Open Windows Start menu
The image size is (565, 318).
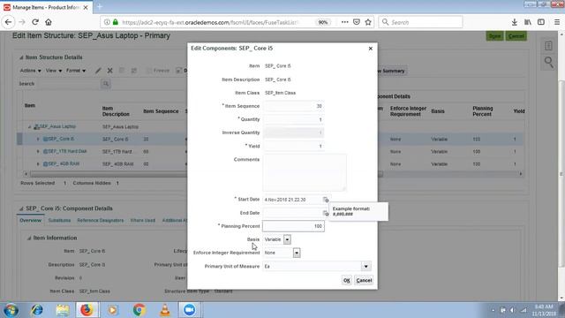[x=11, y=310]
